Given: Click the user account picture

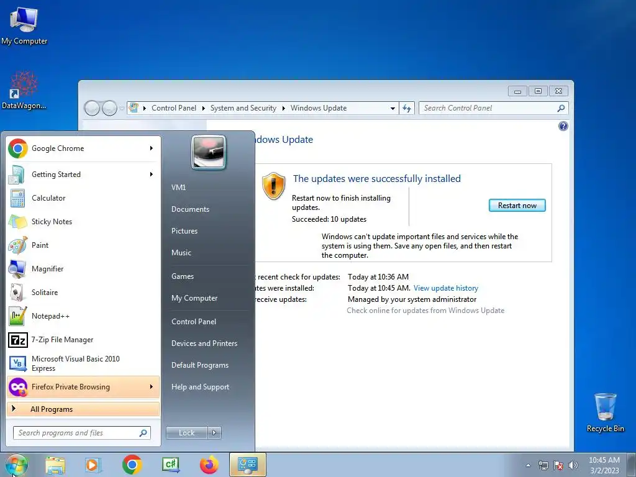Looking at the screenshot, I should (x=209, y=152).
